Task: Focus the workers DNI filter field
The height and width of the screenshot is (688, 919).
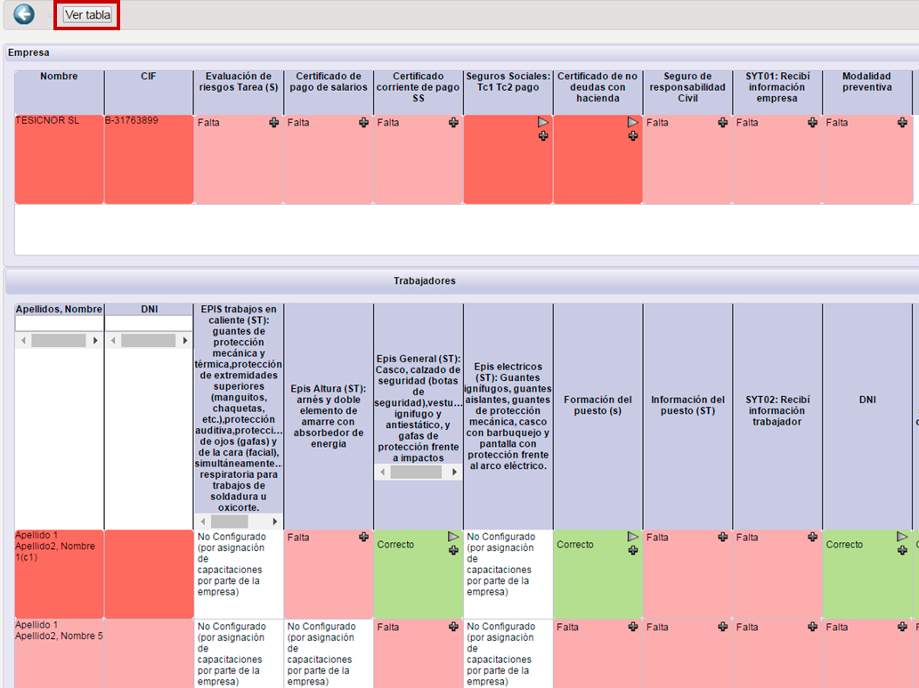Action: (149, 323)
